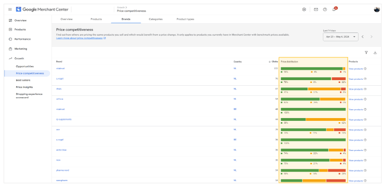Open Price insights under Growth

24,87
